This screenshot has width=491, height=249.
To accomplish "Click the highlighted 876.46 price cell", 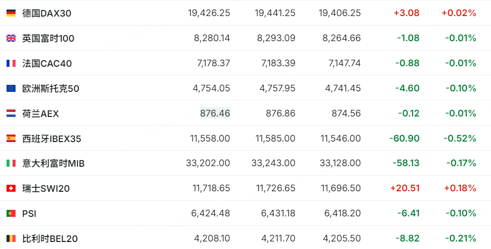I will 215,113.
